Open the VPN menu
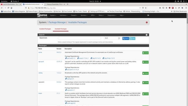This screenshot has width=188, height=106. coord(93,15)
